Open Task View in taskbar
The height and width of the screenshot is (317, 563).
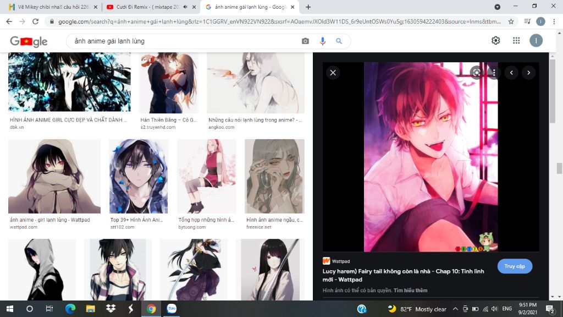tap(49, 309)
